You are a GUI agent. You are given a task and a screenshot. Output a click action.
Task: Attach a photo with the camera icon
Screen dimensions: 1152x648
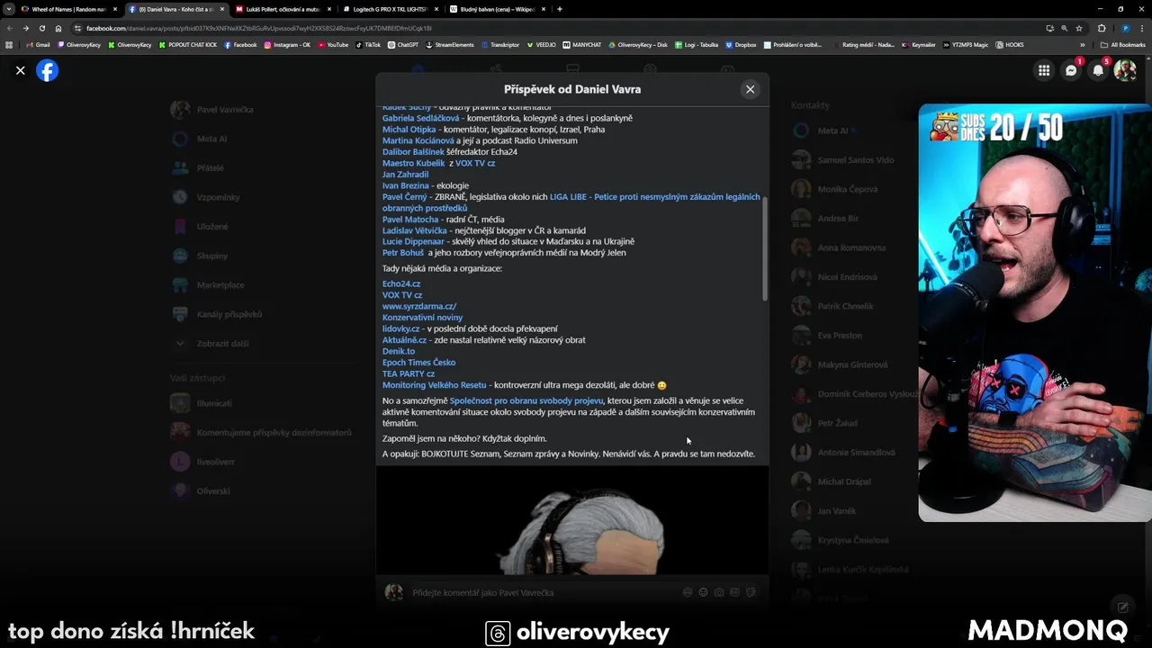[719, 592]
